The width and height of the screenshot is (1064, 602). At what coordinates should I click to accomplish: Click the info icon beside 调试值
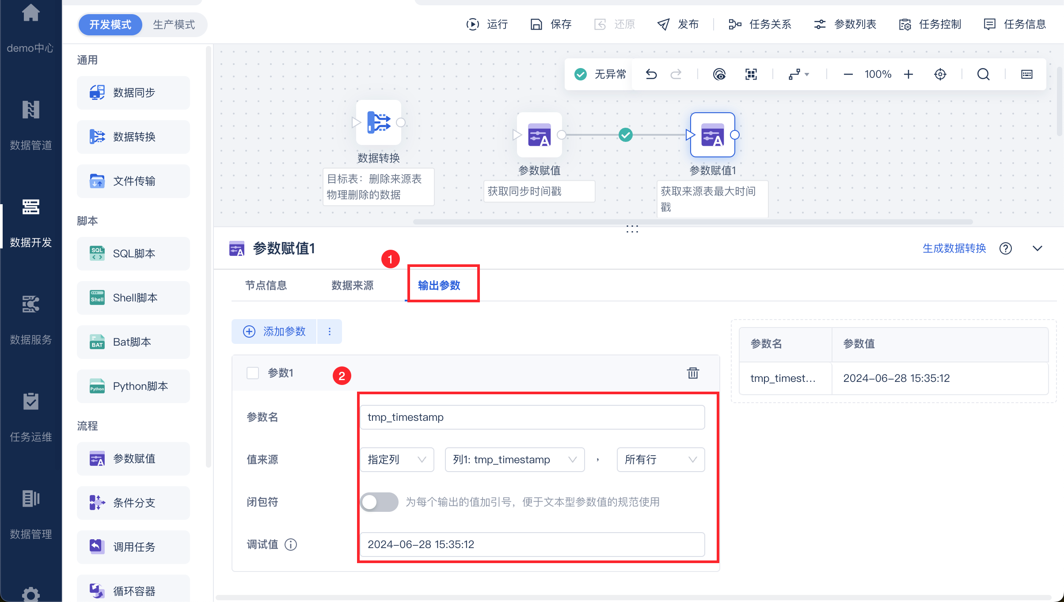coord(291,545)
